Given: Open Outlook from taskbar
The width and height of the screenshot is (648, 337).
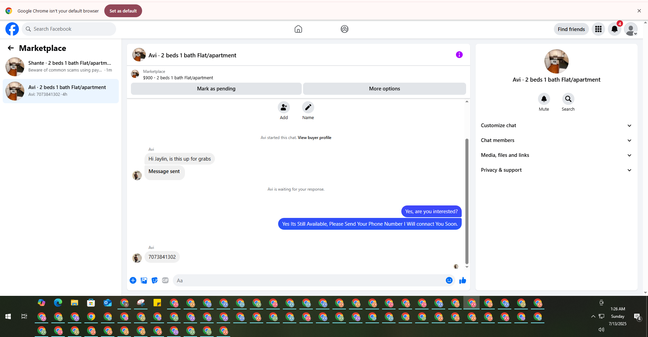Looking at the screenshot, I should click(108, 303).
